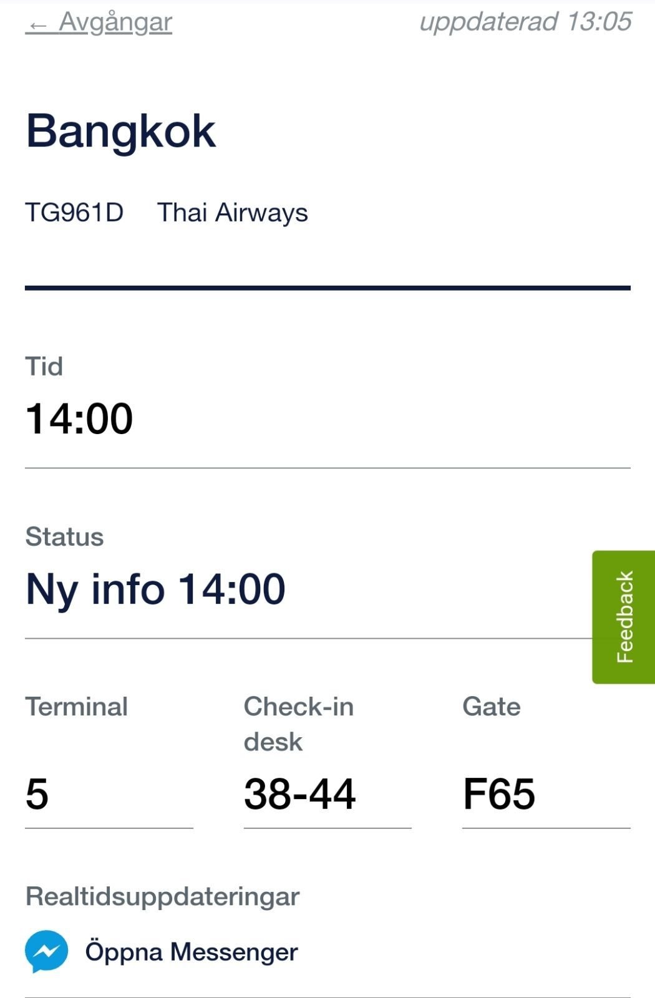Tap the Thai Airways airline name

[x=233, y=213]
